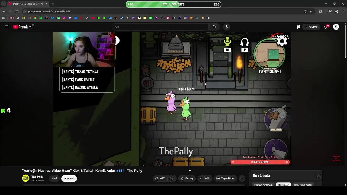Switch to the Zaman çizelgesi tab
This screenshot has width=347, height=195.
click(263, 185)
